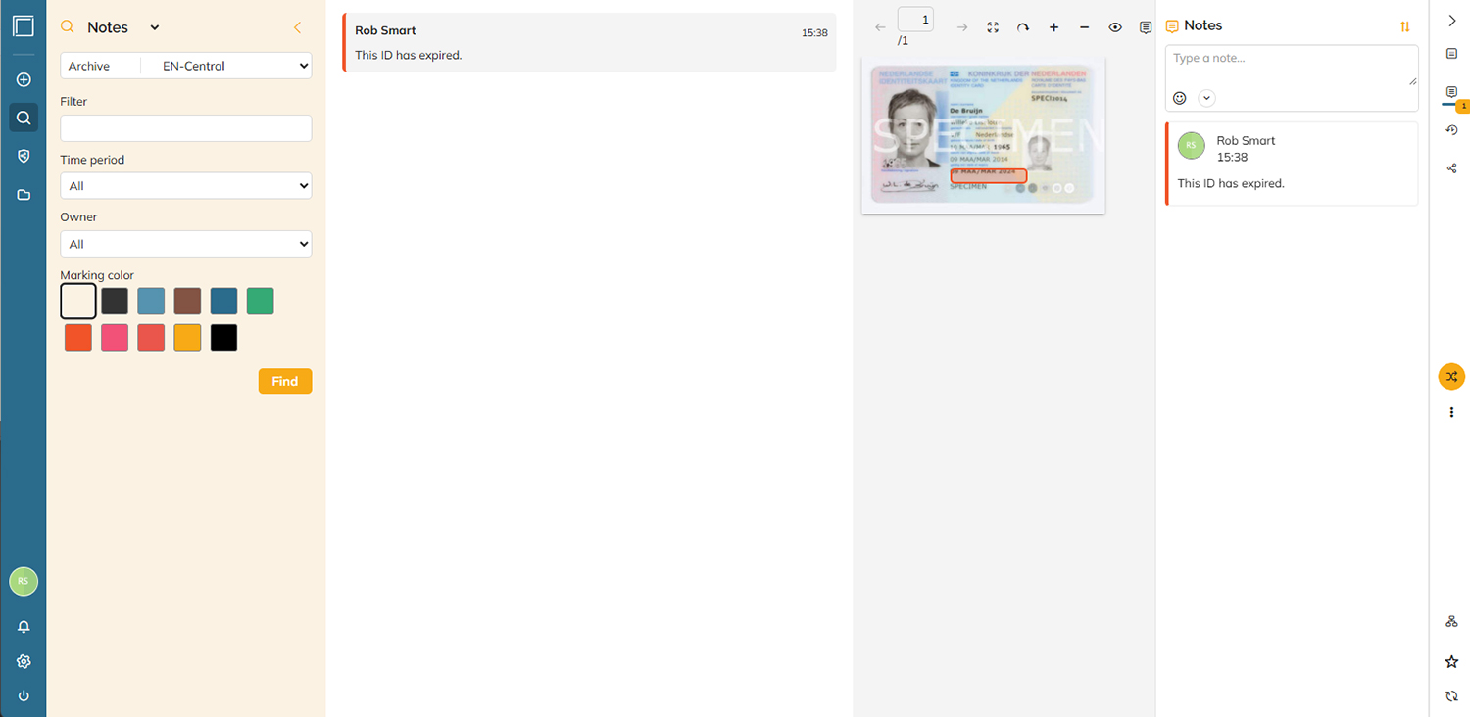Collapse the right panel with the chevron
This screenshot has width=1470, height=717.
(1452, 21)
